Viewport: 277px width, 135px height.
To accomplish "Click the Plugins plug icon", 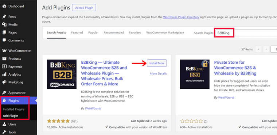I will click(x=4, y=100).
